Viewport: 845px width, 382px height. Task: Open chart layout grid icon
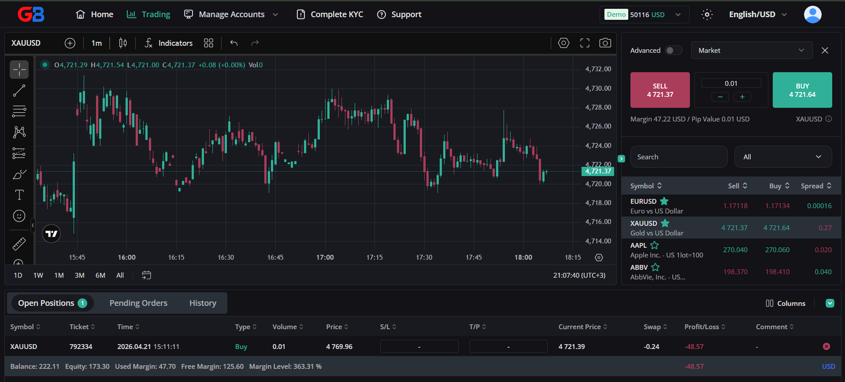point(208,43)
